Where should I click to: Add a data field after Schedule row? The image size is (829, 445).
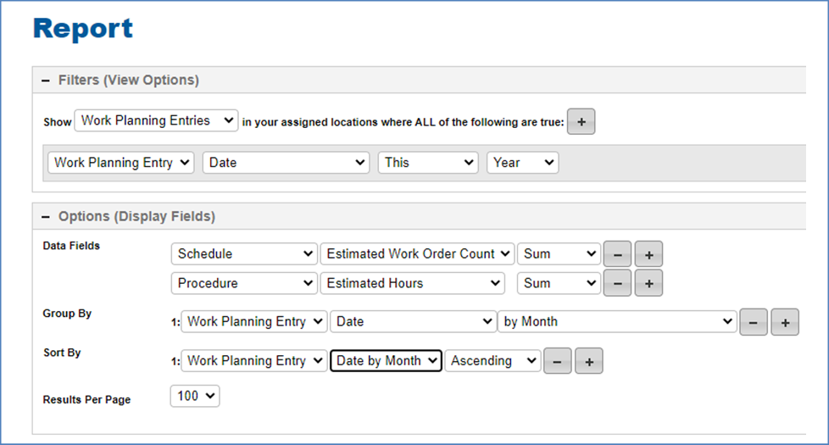[x=648, y=255]
